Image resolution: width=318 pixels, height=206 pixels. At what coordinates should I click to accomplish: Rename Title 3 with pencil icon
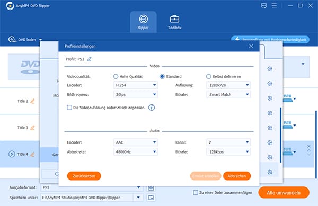click(x=32, y=128)
